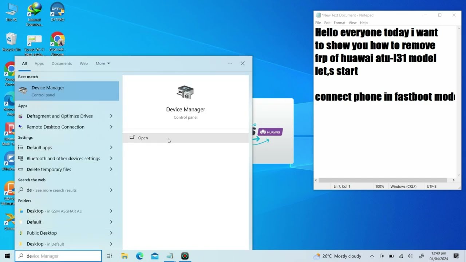Click Open to launch Device Manager

click(143, 138)
